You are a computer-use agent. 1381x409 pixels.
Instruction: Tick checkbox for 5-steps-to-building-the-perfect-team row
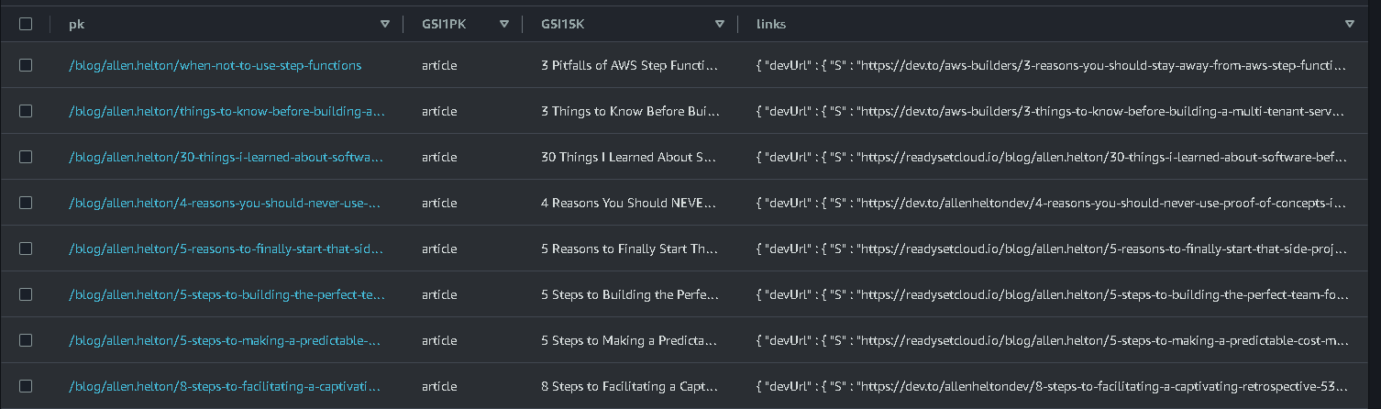(26, 294)
